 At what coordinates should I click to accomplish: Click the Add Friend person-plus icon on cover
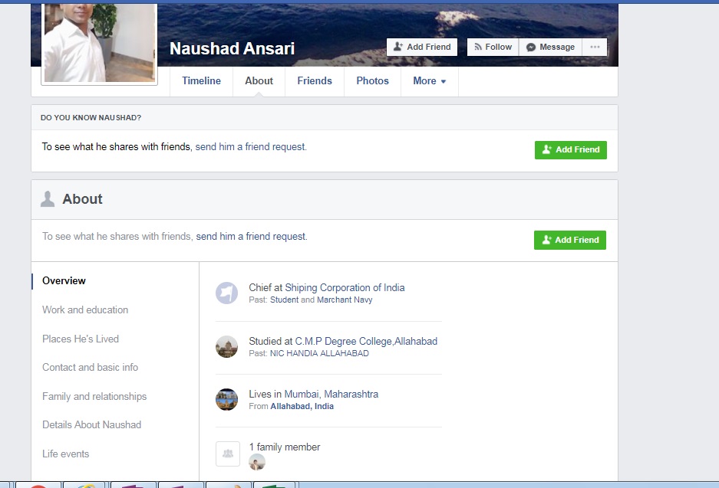[x=398, y=47]
